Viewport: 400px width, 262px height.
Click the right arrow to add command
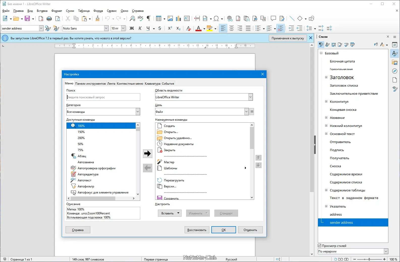(x=148, y=154)
